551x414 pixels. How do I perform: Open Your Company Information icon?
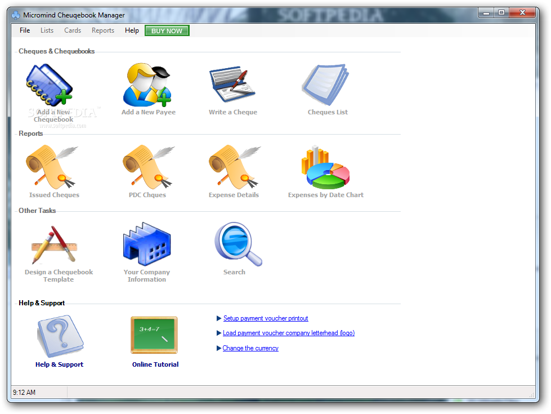[147, 244]
